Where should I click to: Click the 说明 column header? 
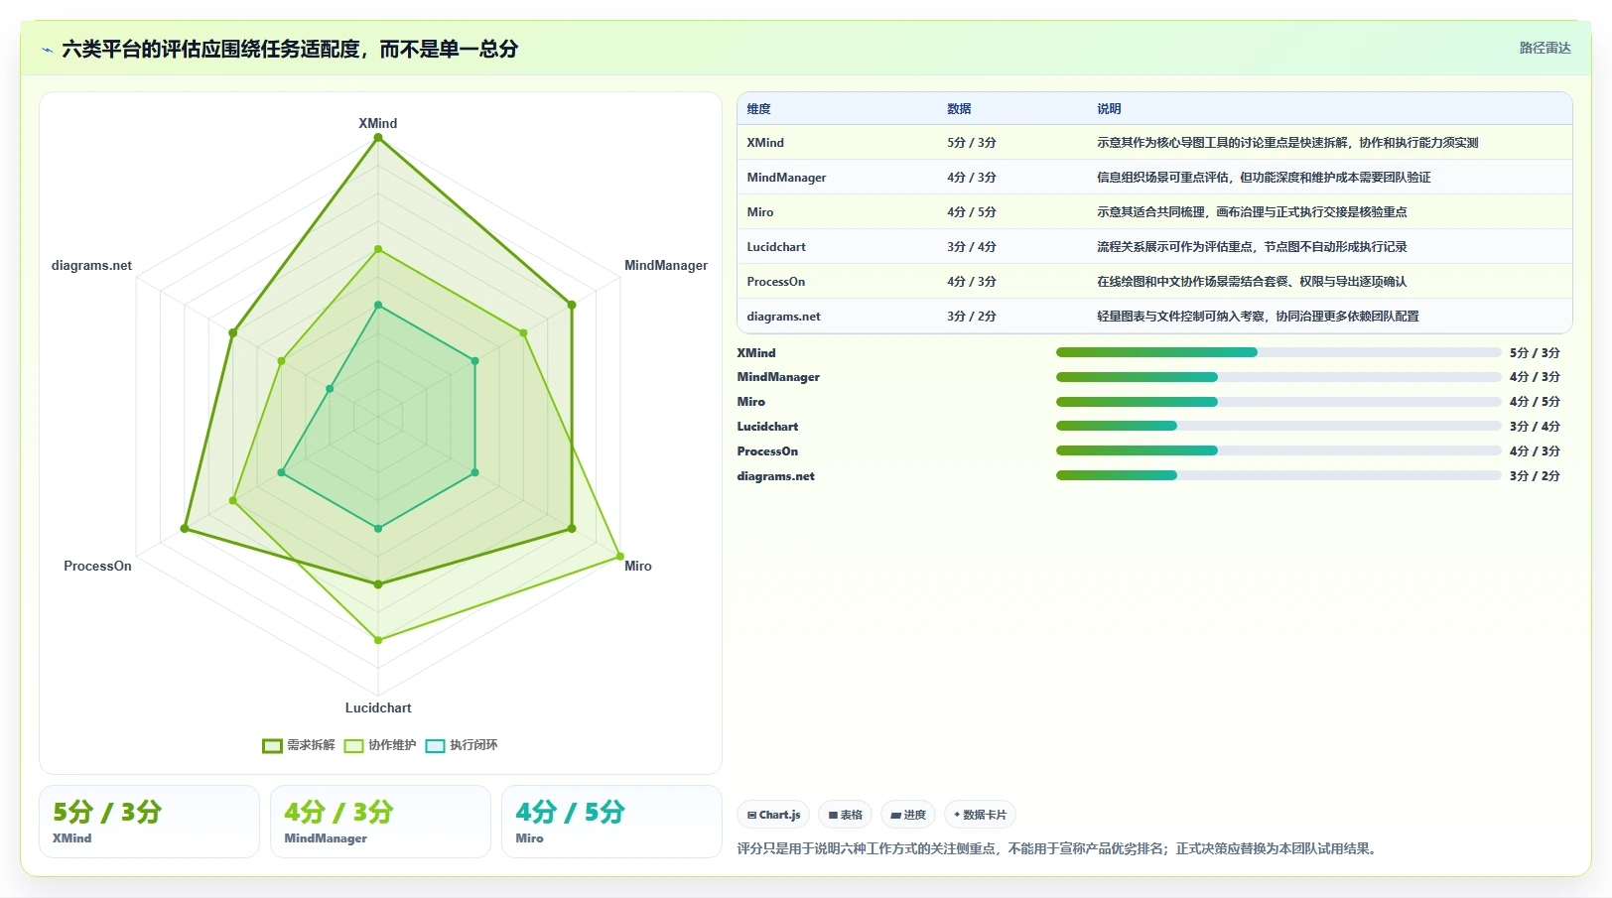tap(1109, 109)
